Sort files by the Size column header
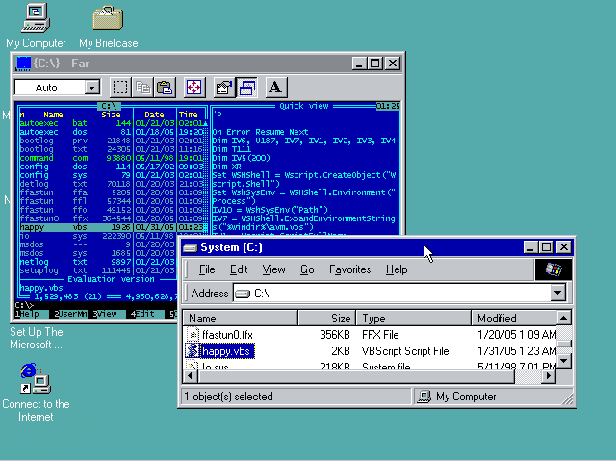Image resolution: width=616 pixels, height=462 pixels. click(327, 319)
